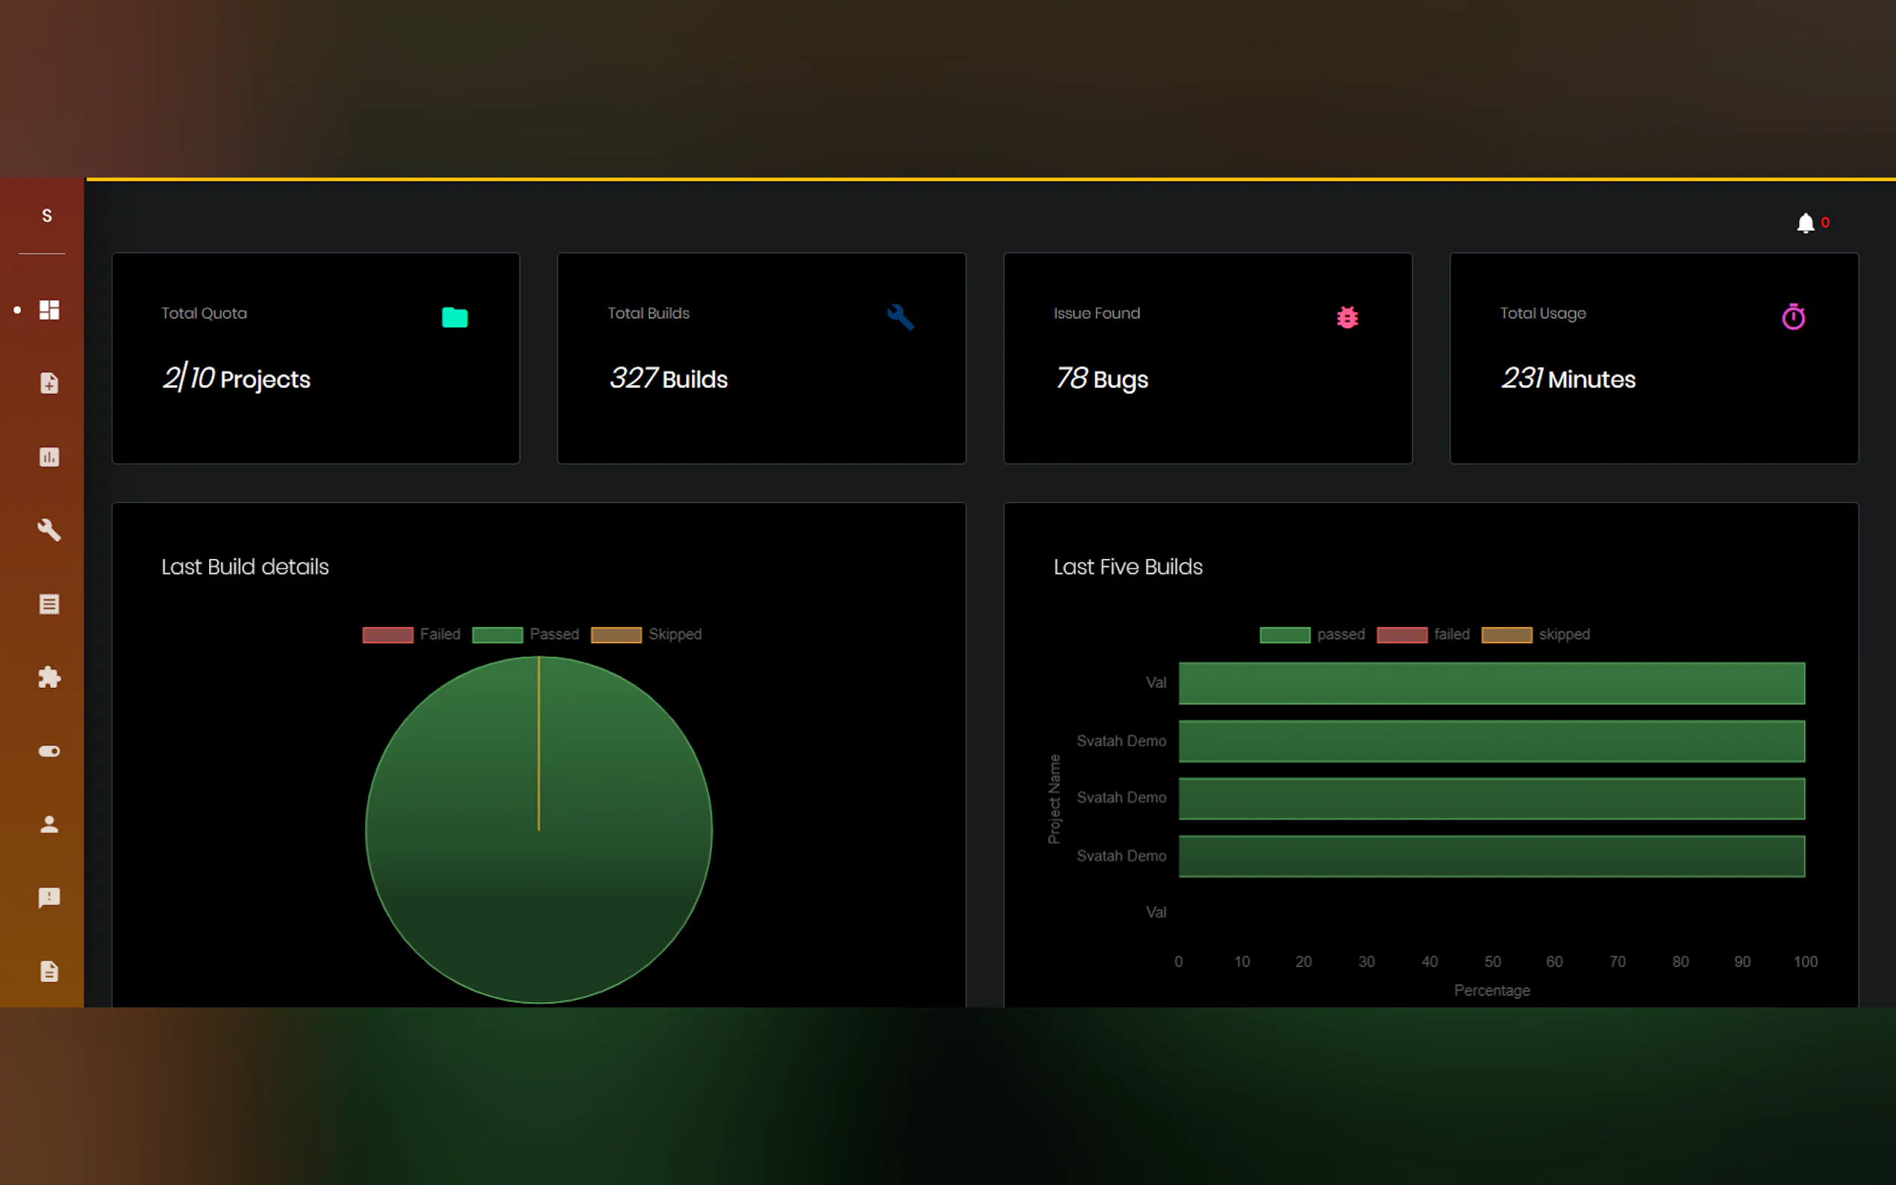The image size is (1896, 1185).
Task: Open the document icon at sidebar bottom
Action: pos(49,971)
